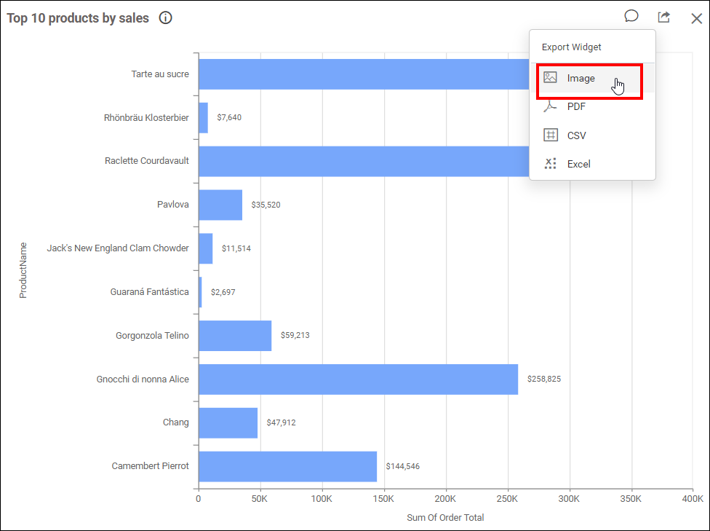Viewport: 710px width, 531px height.
Task: Click Jack's New England Clam Chowder bar
Action: 205,248
